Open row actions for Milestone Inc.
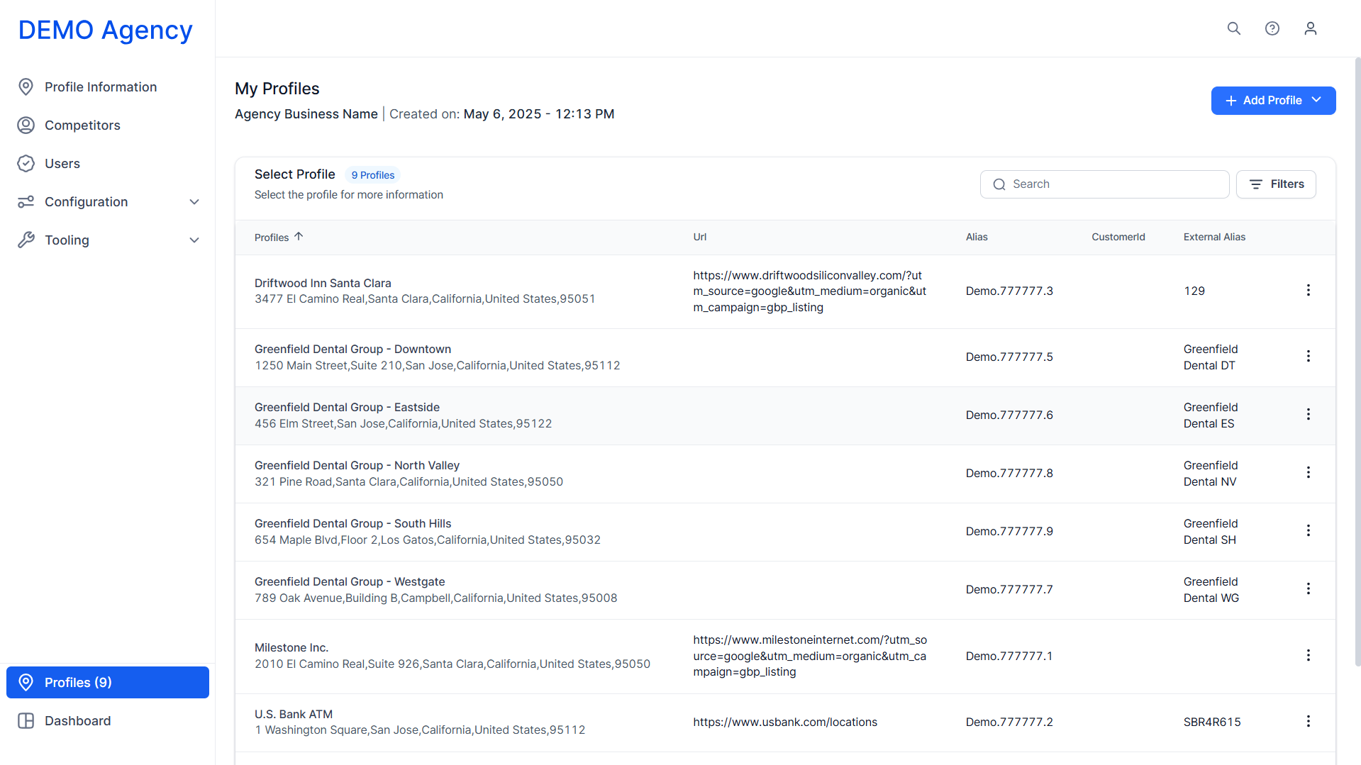 click(x=1309, y=656)
